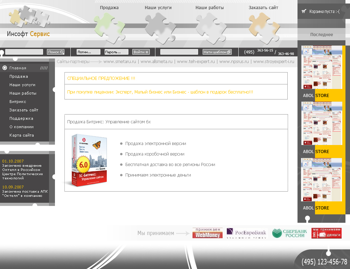The width and height of the screenshot is (350, 269).
Task: Click the Корзина пуста cart text
Action: tap(324, 12)
